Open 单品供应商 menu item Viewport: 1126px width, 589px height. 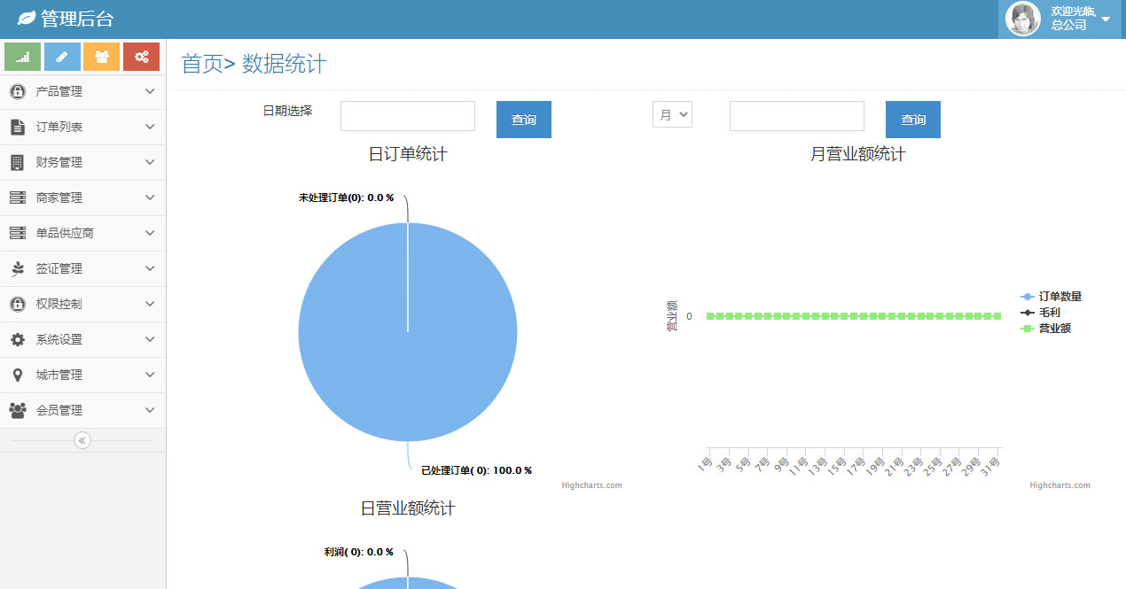point(82,233)
